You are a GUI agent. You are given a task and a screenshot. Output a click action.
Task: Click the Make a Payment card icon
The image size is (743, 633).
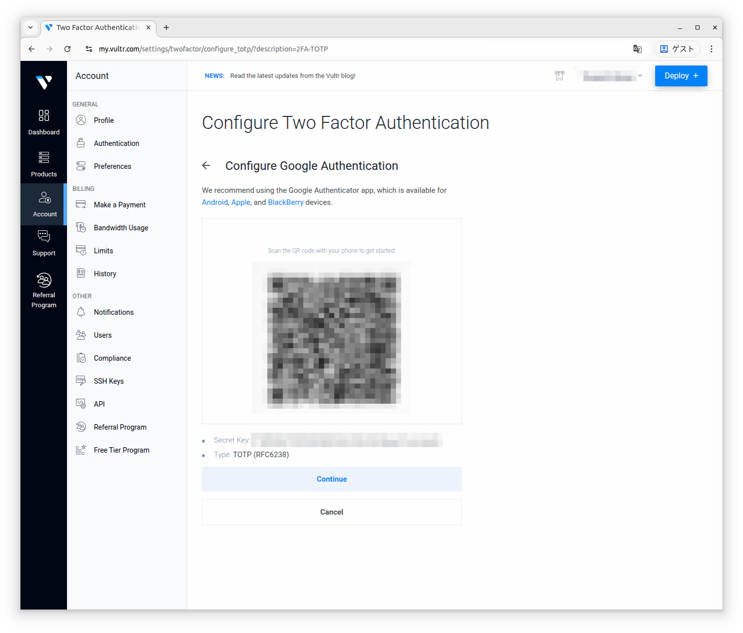[81, 205]
